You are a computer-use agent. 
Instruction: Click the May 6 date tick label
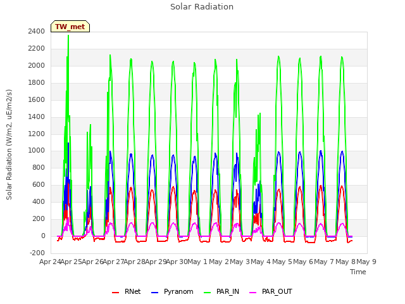pos(303,262)
